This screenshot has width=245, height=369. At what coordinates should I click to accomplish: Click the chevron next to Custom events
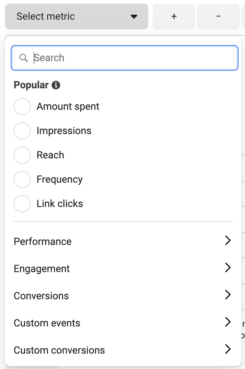click(228, 322)
